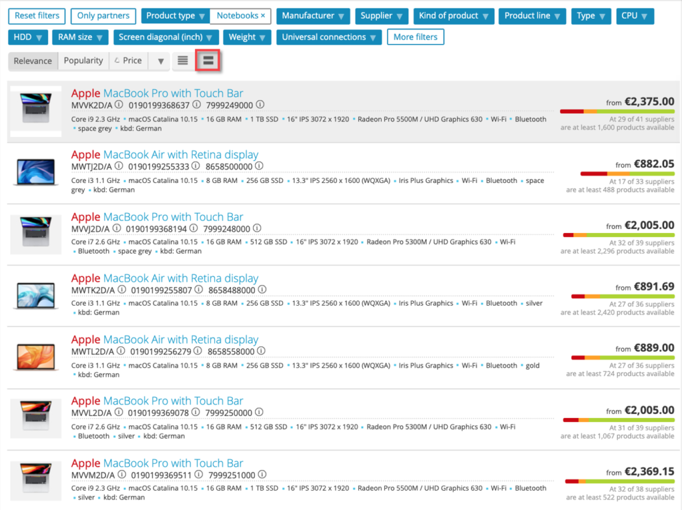
Task: Open info icon next to 7999249000
Action: [260, 105]
